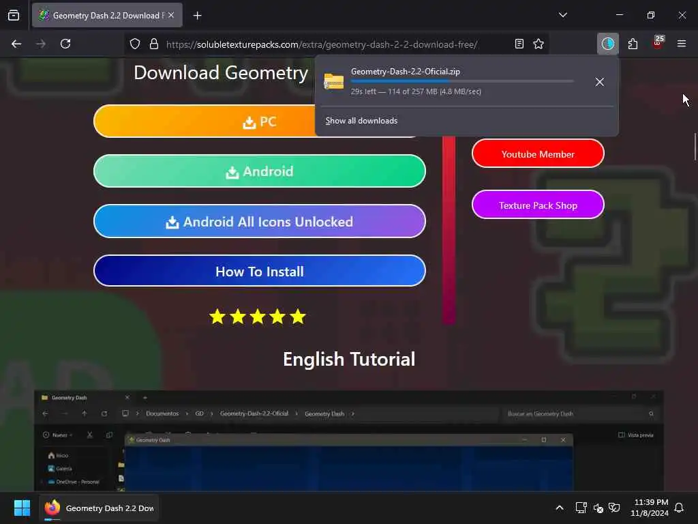This screenshot has width=698, height=524.
Task: Click Android All Icons Unlocked button
Action: pyautogui.click(x=260, y=222)
